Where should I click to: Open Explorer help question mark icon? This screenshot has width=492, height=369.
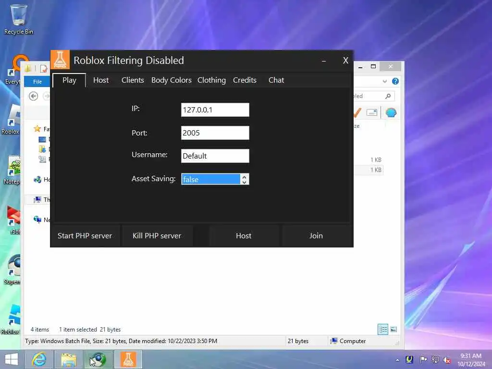tap(395, 82)
